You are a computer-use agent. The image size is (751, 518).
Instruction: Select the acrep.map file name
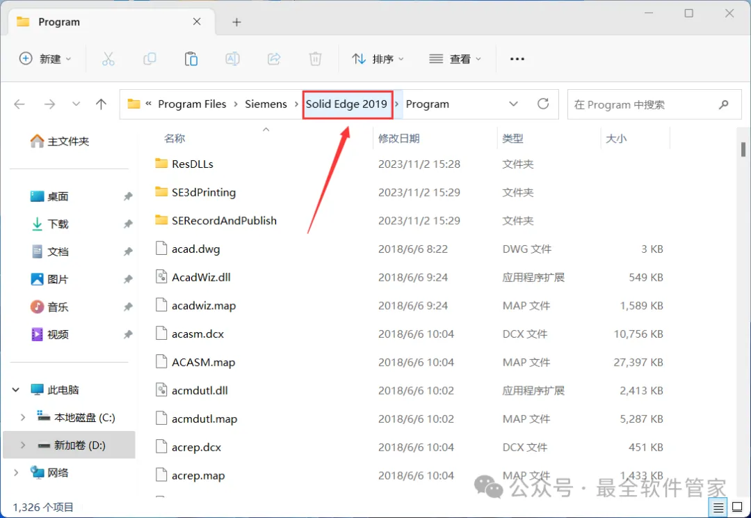(198, 476)
